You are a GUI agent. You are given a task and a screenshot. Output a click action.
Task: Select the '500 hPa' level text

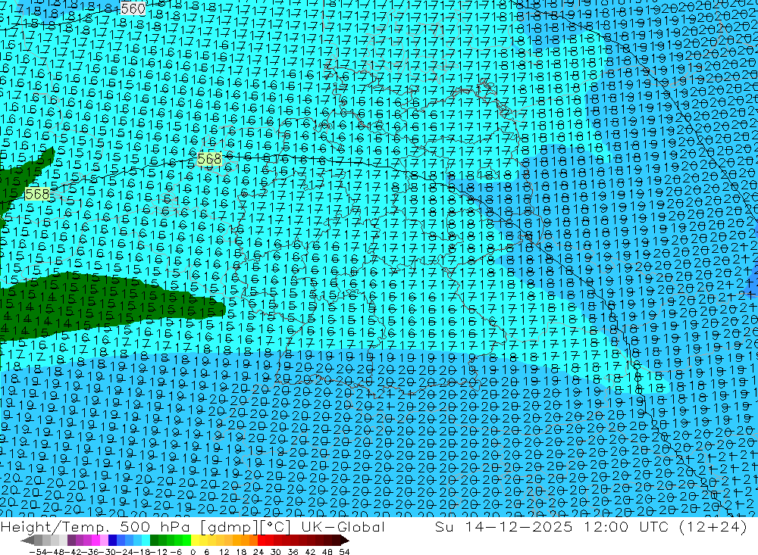(155, 527)
